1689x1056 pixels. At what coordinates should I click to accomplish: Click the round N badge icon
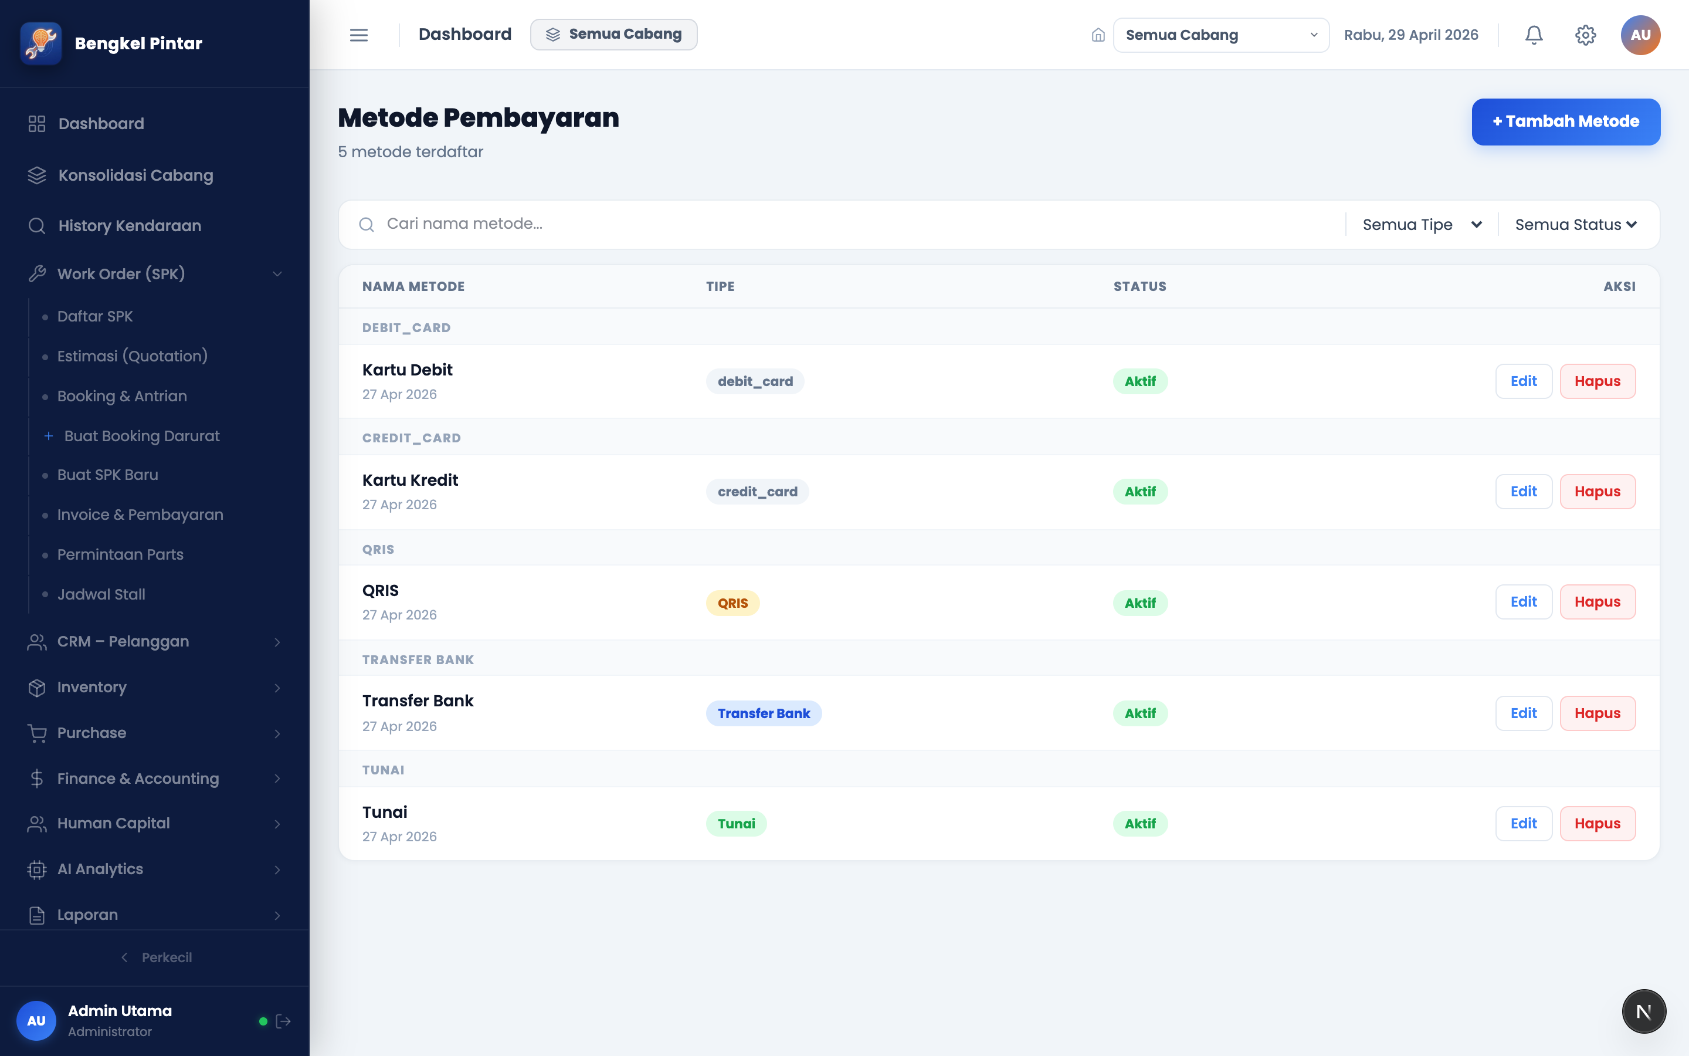tap(1644, 1011)
